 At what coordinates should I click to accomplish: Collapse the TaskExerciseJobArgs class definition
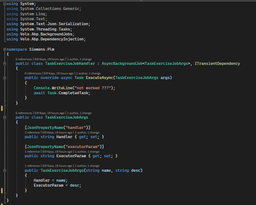pyautogui.click(x=4, y=118)
